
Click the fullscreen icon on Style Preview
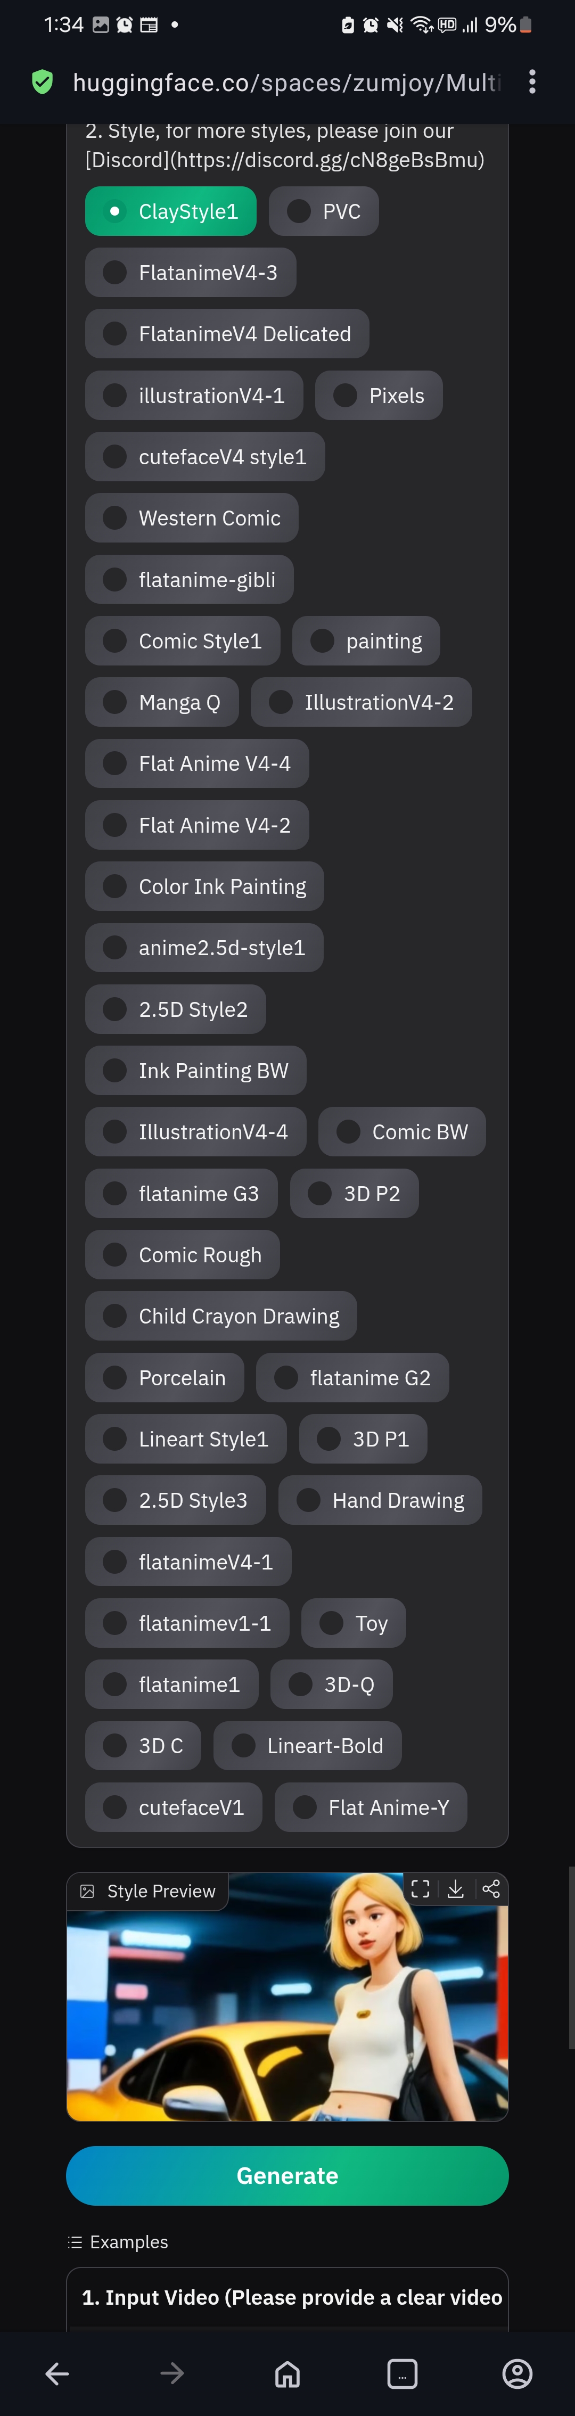click(420, 1890)
